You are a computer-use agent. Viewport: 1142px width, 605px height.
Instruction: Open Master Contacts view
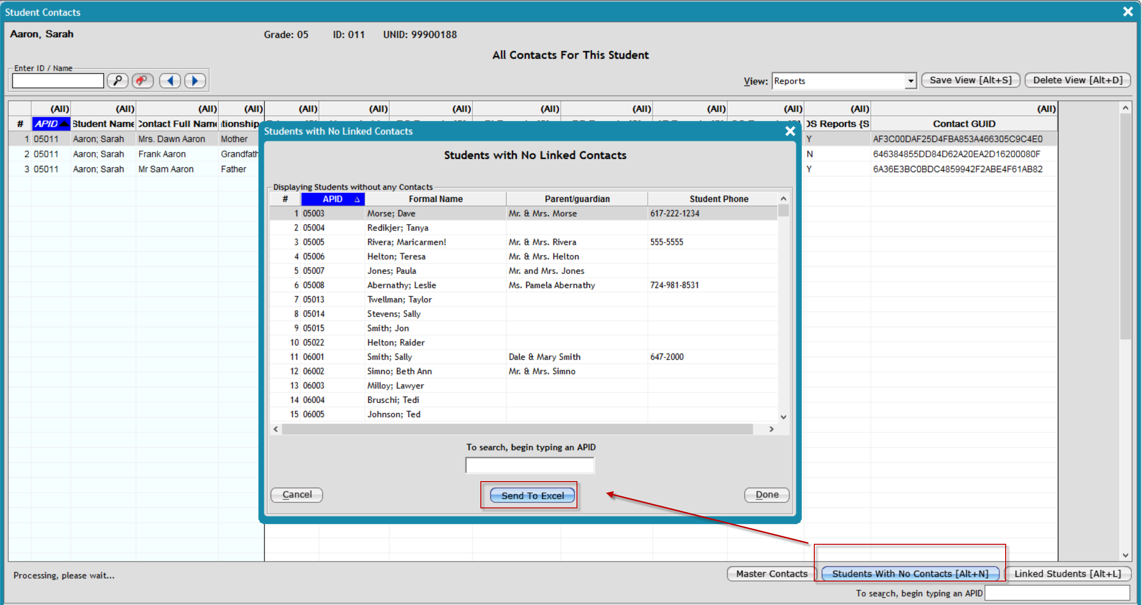tap(771, 573)
